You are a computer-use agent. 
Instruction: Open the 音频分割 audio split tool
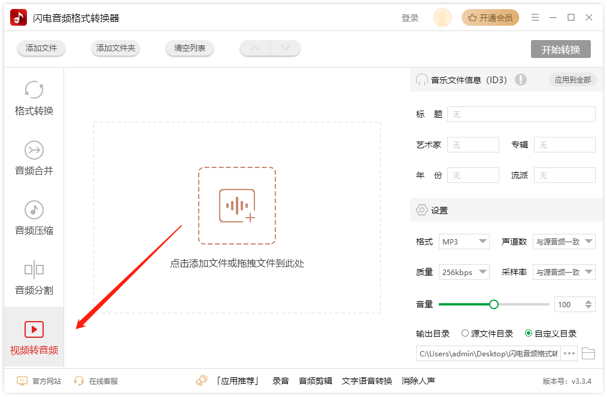[34, 279]
